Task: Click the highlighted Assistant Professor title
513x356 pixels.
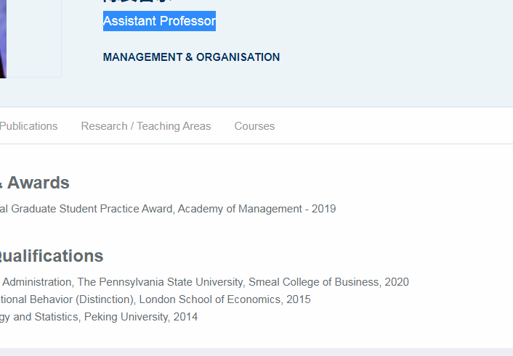Action: coord(159,21)
